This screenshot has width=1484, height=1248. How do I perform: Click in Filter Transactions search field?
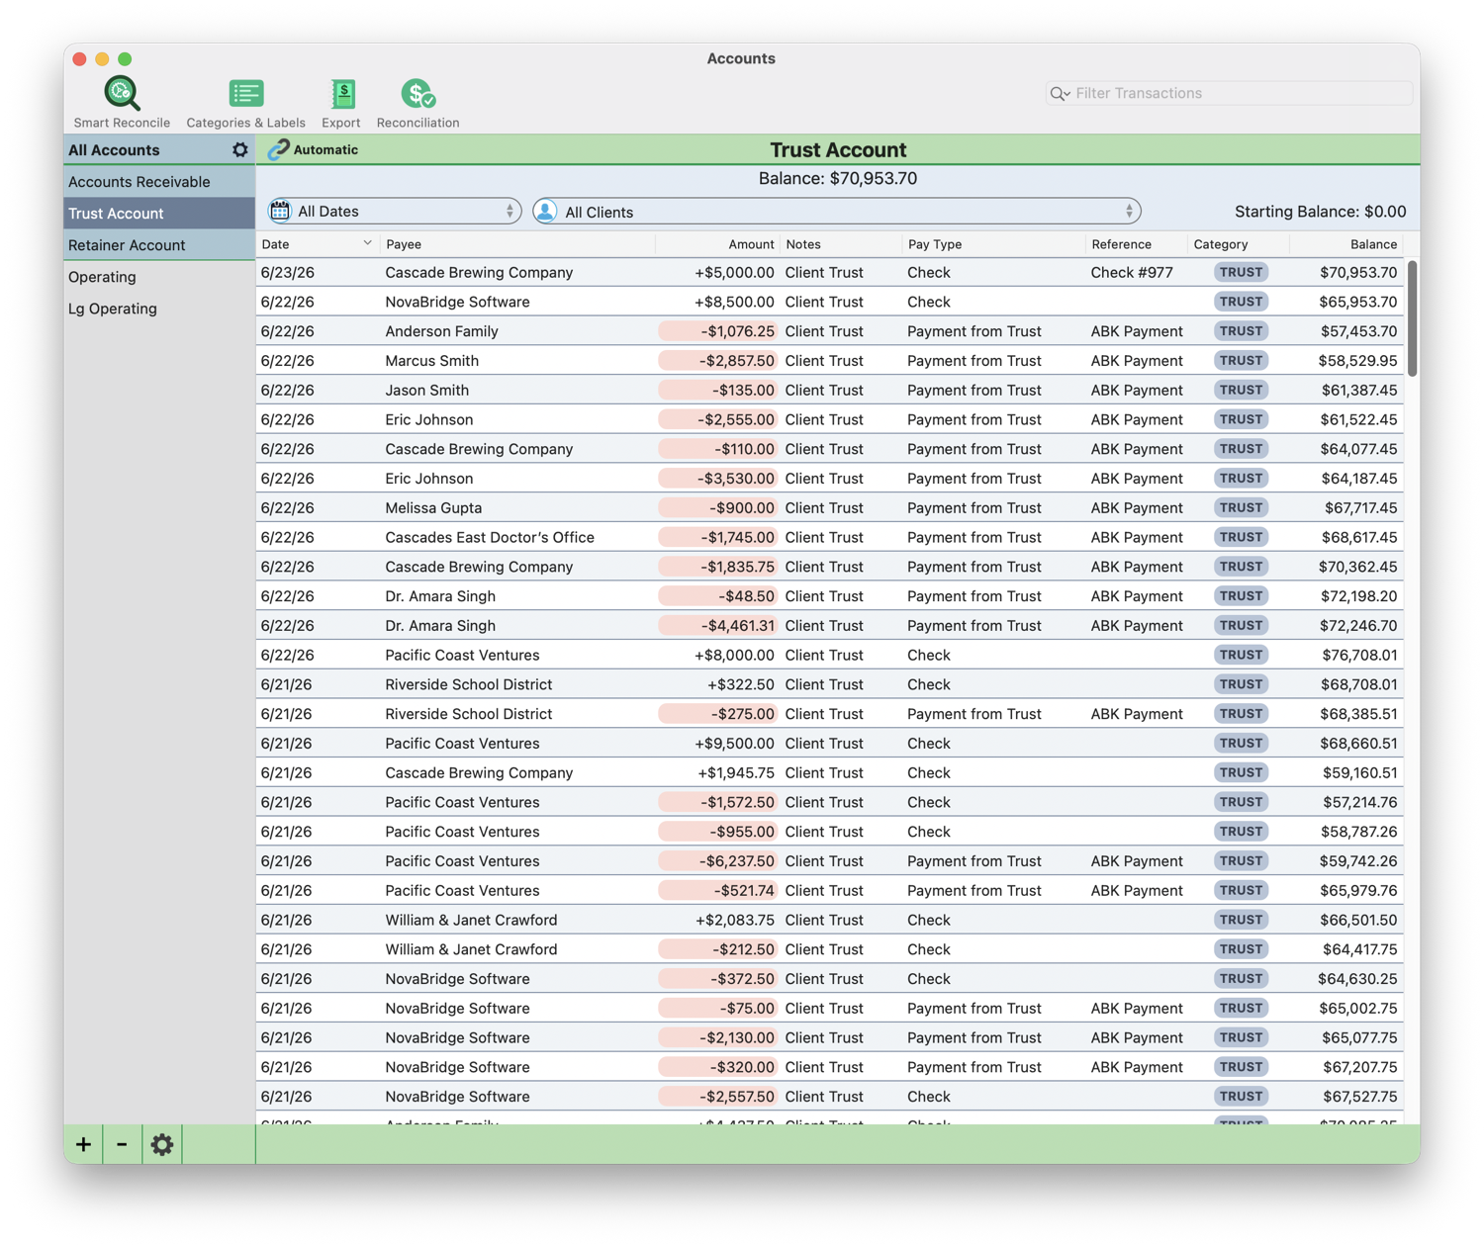[1230, 93]
